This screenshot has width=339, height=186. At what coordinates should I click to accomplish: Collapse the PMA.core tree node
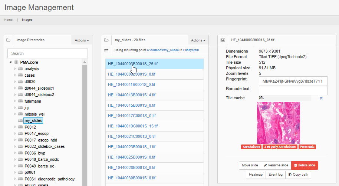click(10, 62)
